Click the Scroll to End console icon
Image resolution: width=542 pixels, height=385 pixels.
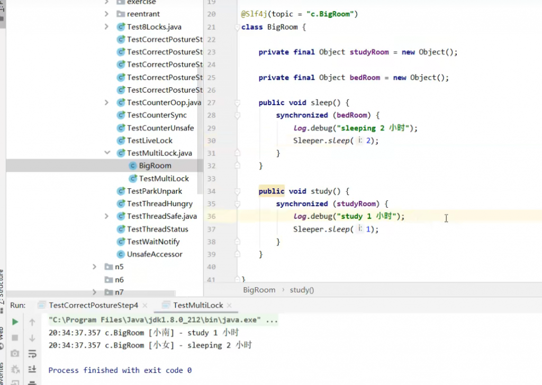(32, 369)
